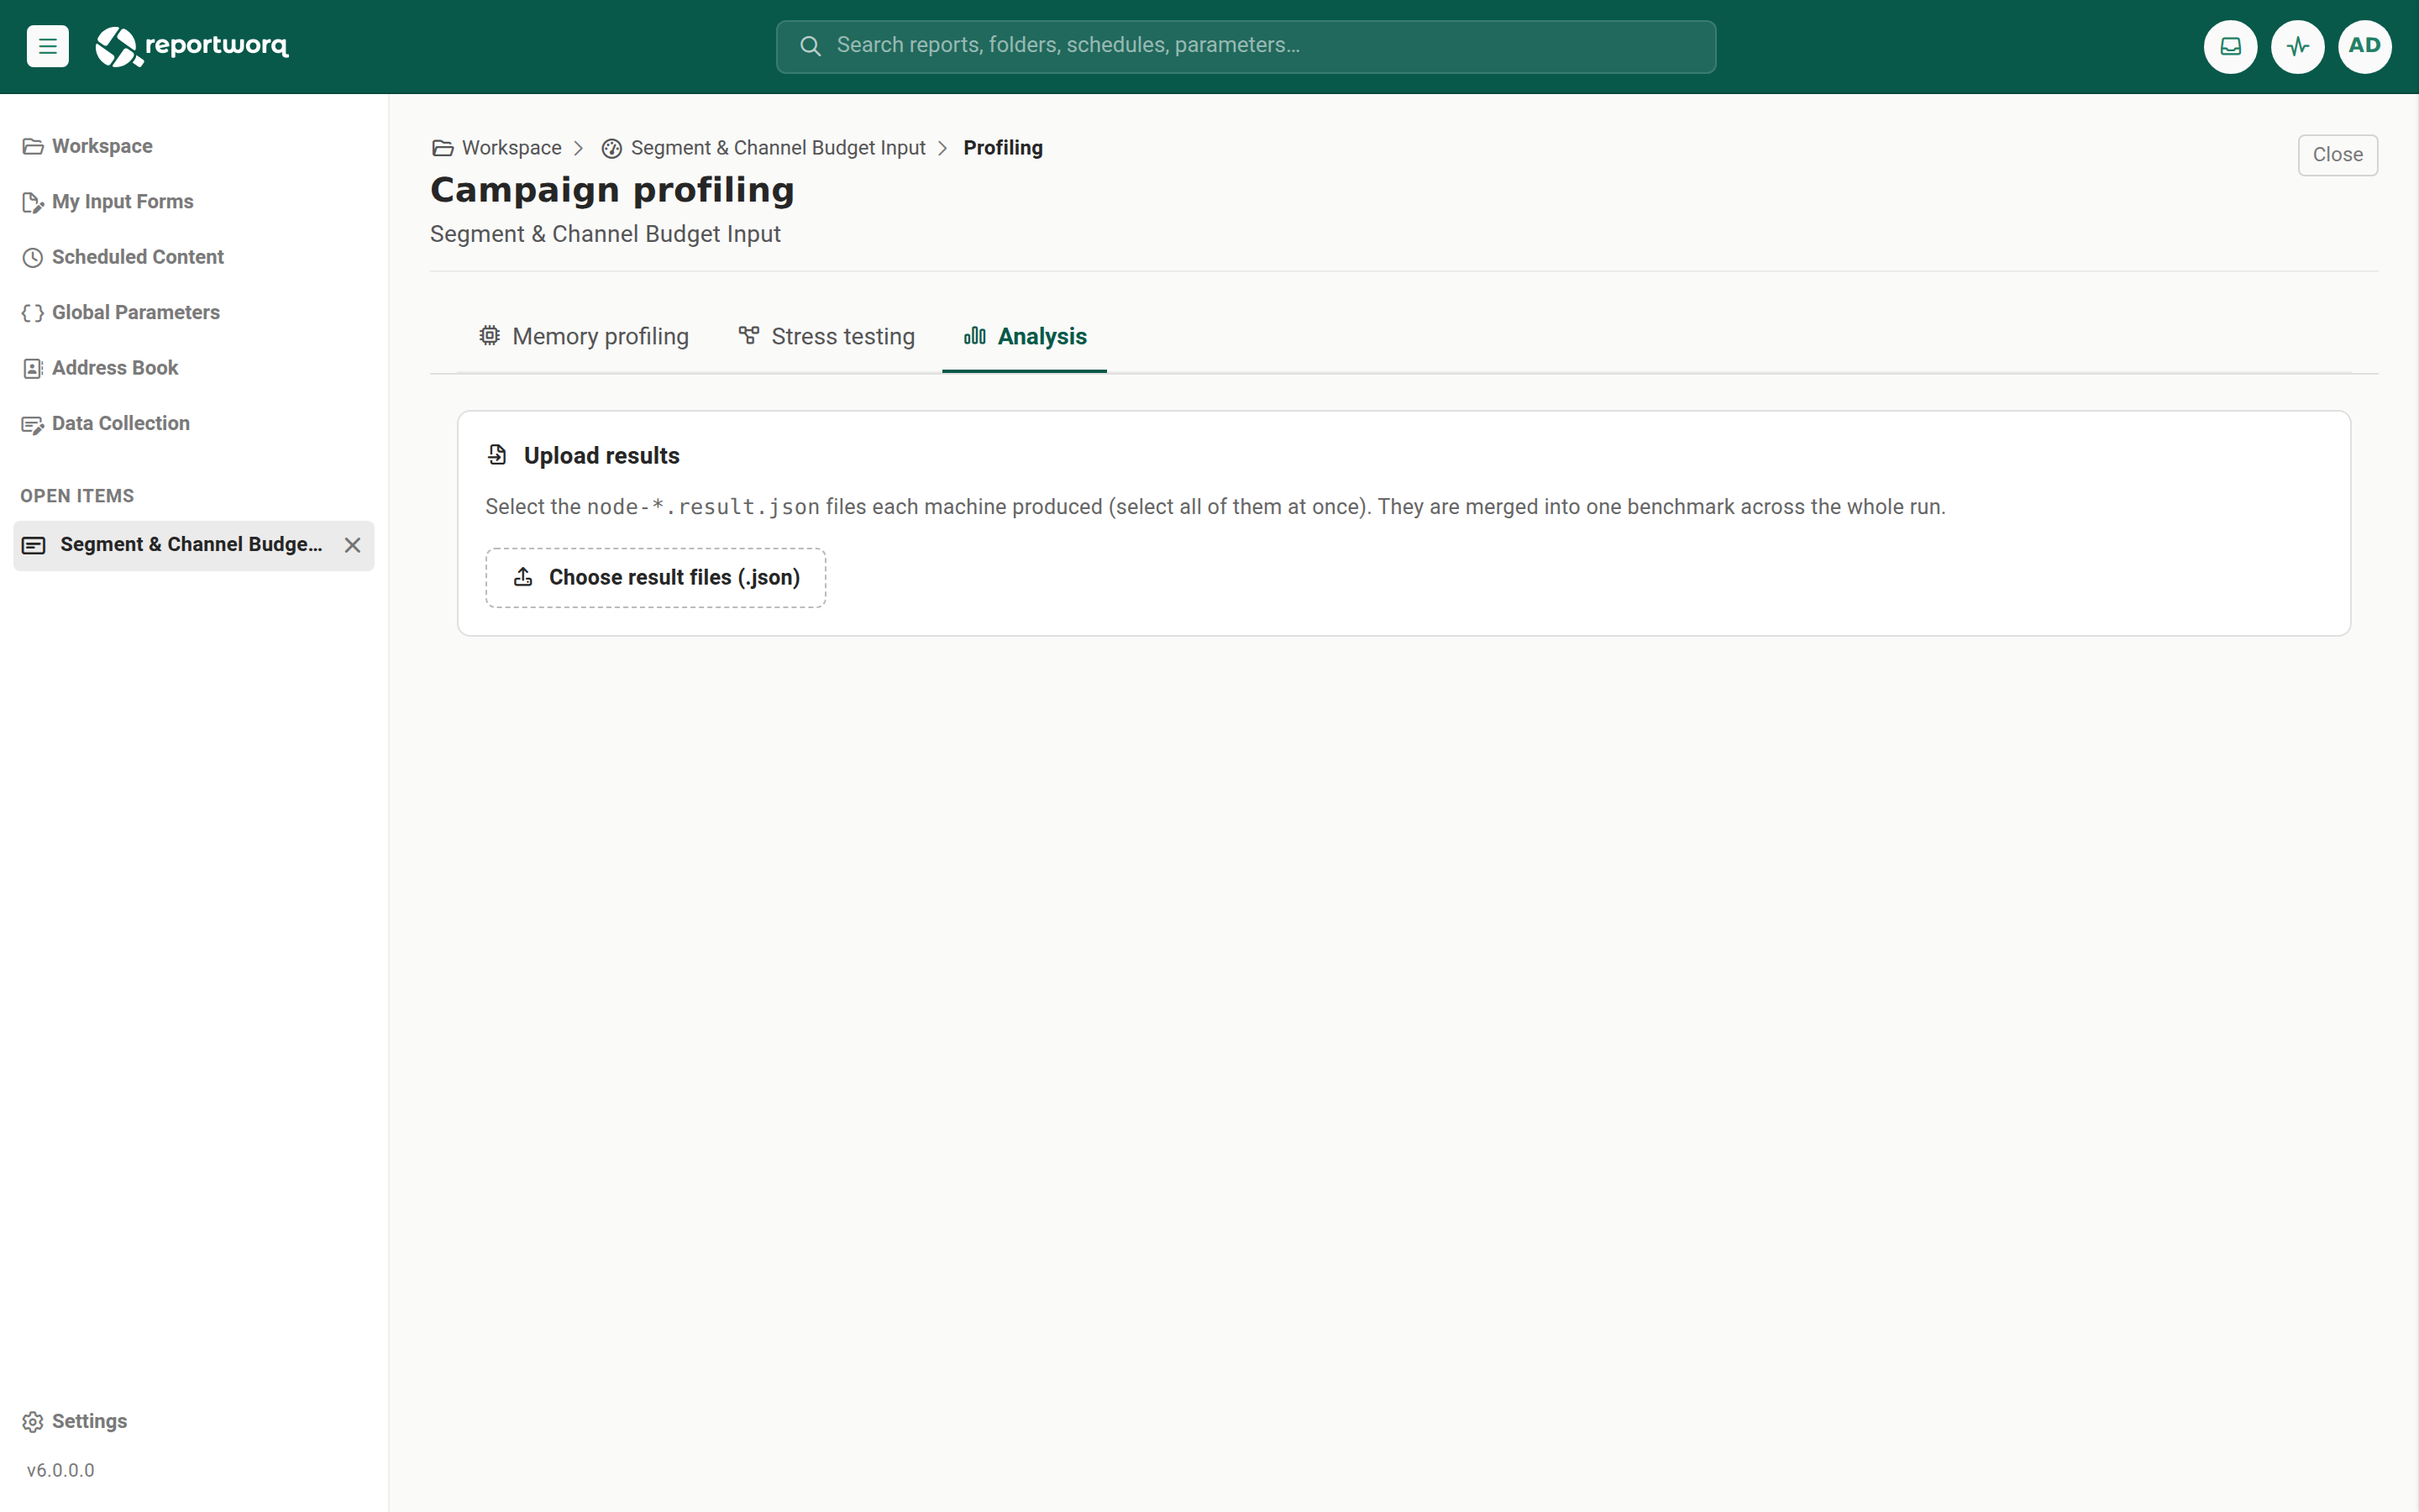The width and height of the screenshot is (2419, 1512).
Task: Select the Analysis tab
Action: click(x=1025, y=337)
